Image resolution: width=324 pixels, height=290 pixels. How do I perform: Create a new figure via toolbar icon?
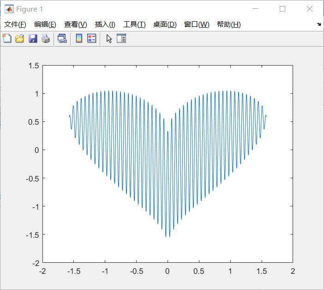pyautogui.click(x=7, y=38)
